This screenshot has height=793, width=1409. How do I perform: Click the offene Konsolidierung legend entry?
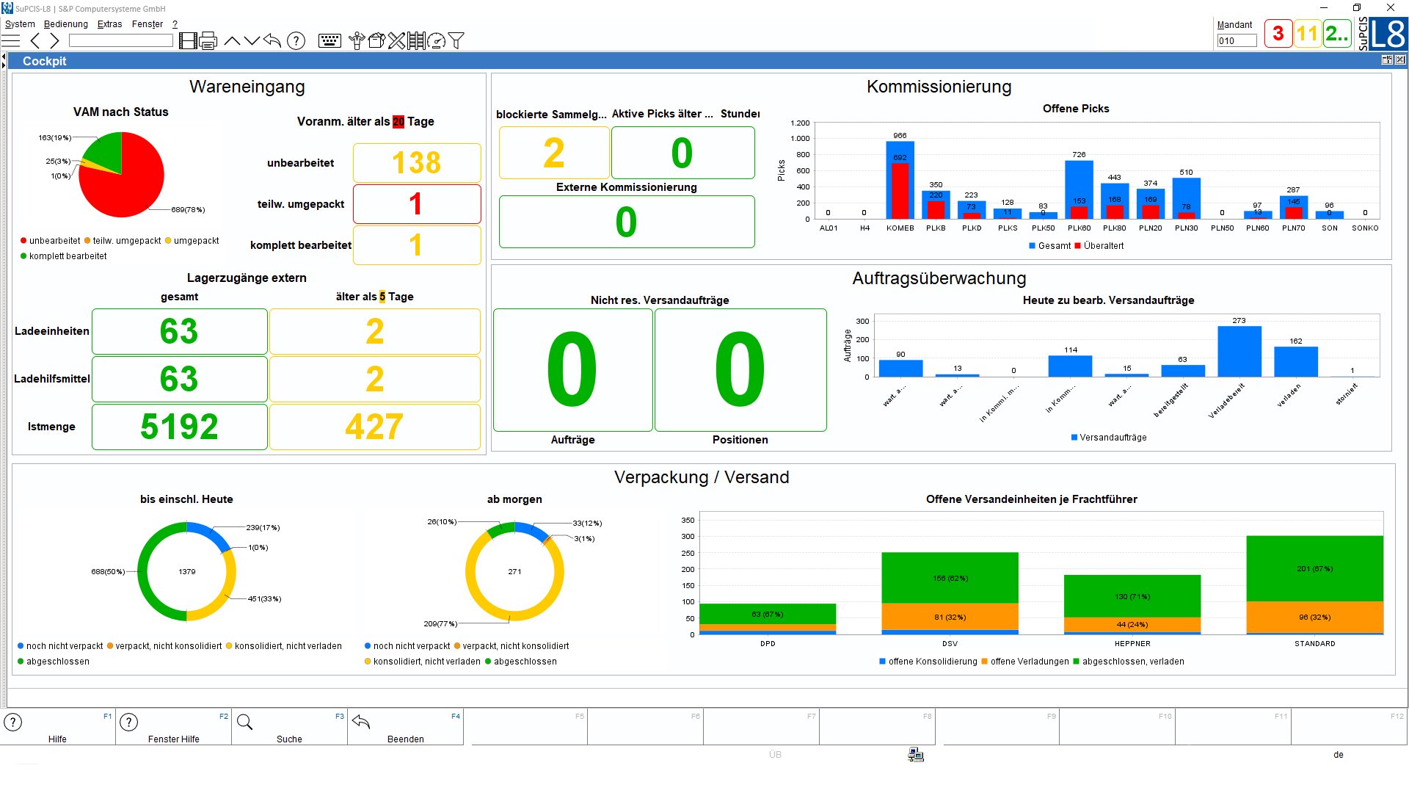pyautogui.click(x=928, y=662)
